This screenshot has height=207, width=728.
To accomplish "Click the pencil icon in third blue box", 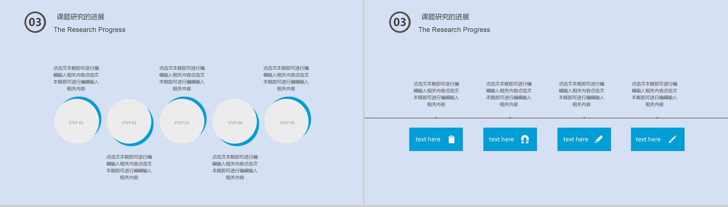I will [x=598, y=139].
